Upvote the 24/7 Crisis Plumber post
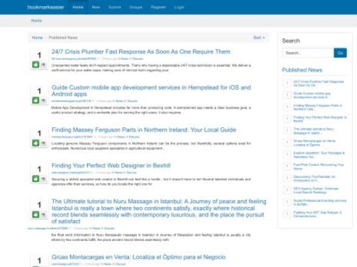This screenshot has height=267, width=357. (x=36, y=65)
